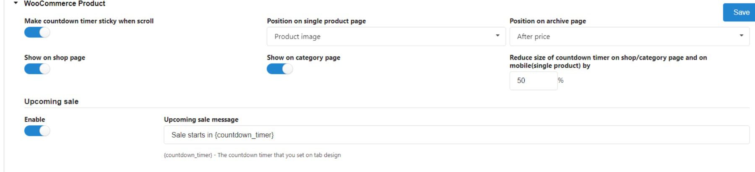Click the countdown_timer helper description text

click(x=252, y=155)
